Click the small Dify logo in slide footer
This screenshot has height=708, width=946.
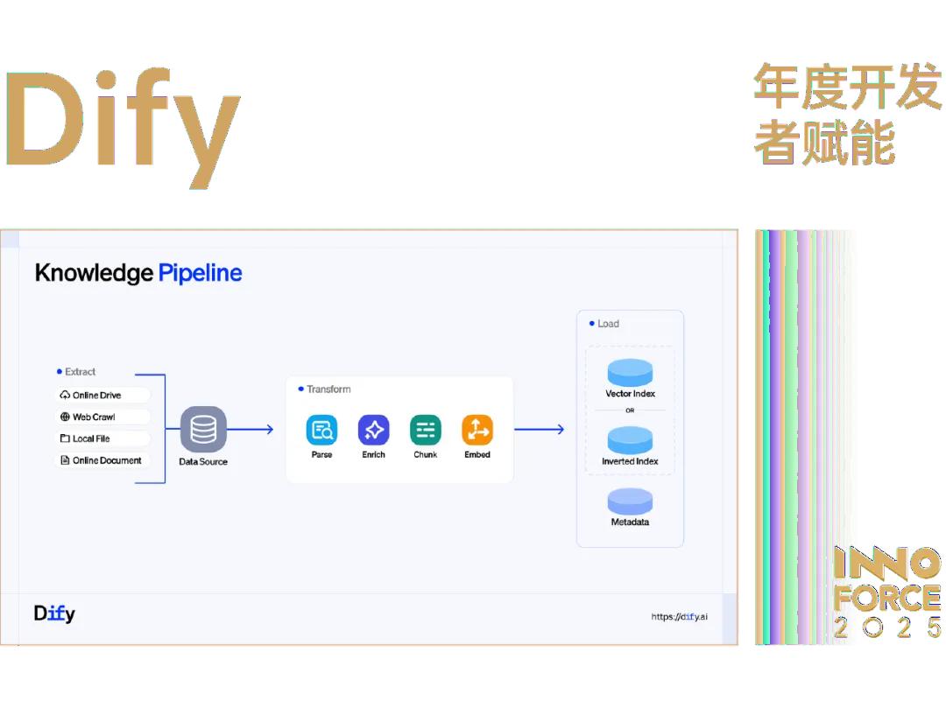coord(54,613)
